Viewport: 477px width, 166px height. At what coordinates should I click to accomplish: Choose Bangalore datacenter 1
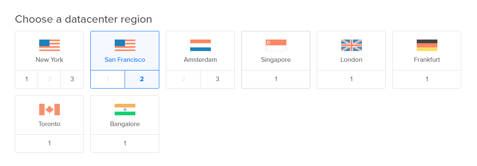point(125,143)
